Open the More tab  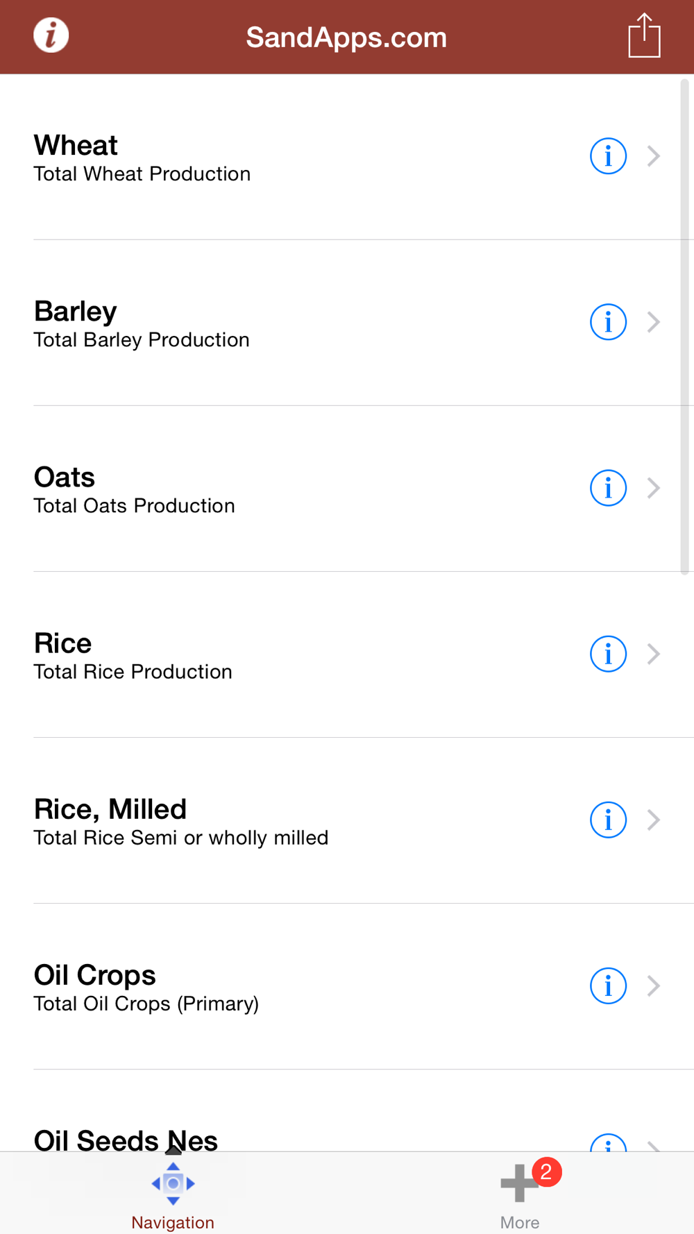(520, 1195)
